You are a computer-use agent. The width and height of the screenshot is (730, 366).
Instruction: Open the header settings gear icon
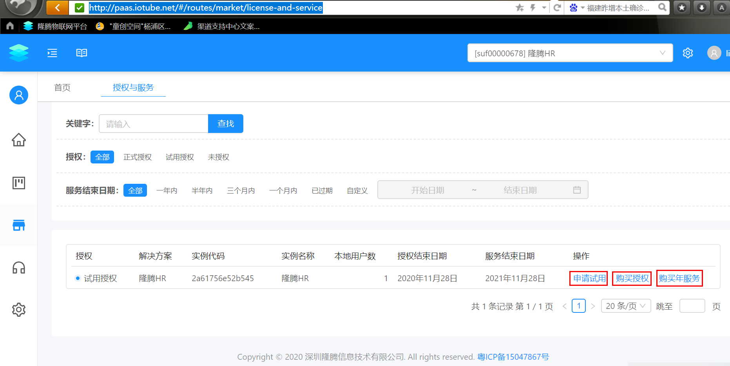coord(688,53)
